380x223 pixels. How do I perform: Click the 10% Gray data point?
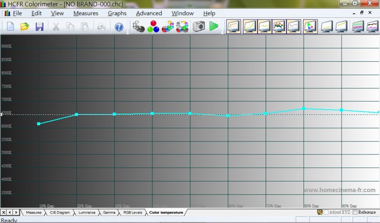tap(38, 124)
